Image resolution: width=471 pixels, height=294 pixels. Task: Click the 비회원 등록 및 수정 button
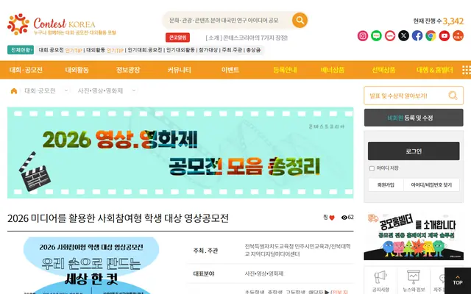coord(414,118)
